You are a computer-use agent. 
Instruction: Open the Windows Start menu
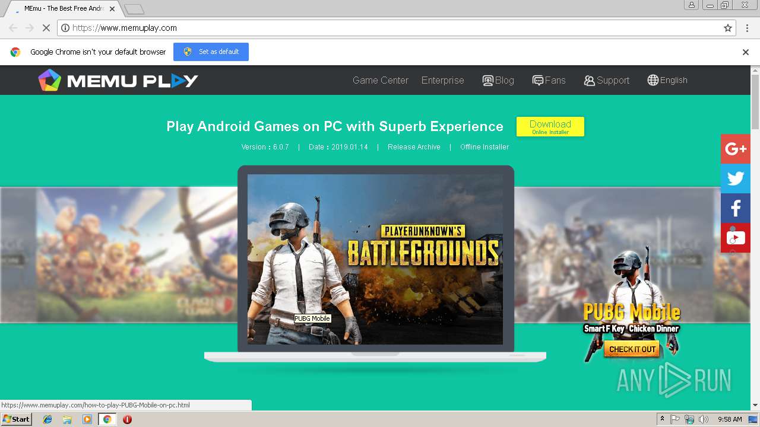pyautogui.click(x=16, y=419)
